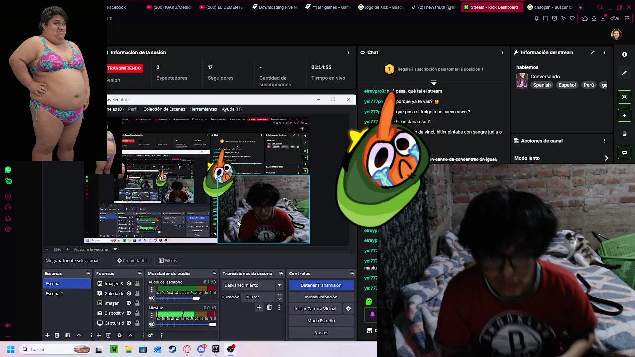
Task: Toggle visibility of Galería de source
Action: tap(129, 294)
